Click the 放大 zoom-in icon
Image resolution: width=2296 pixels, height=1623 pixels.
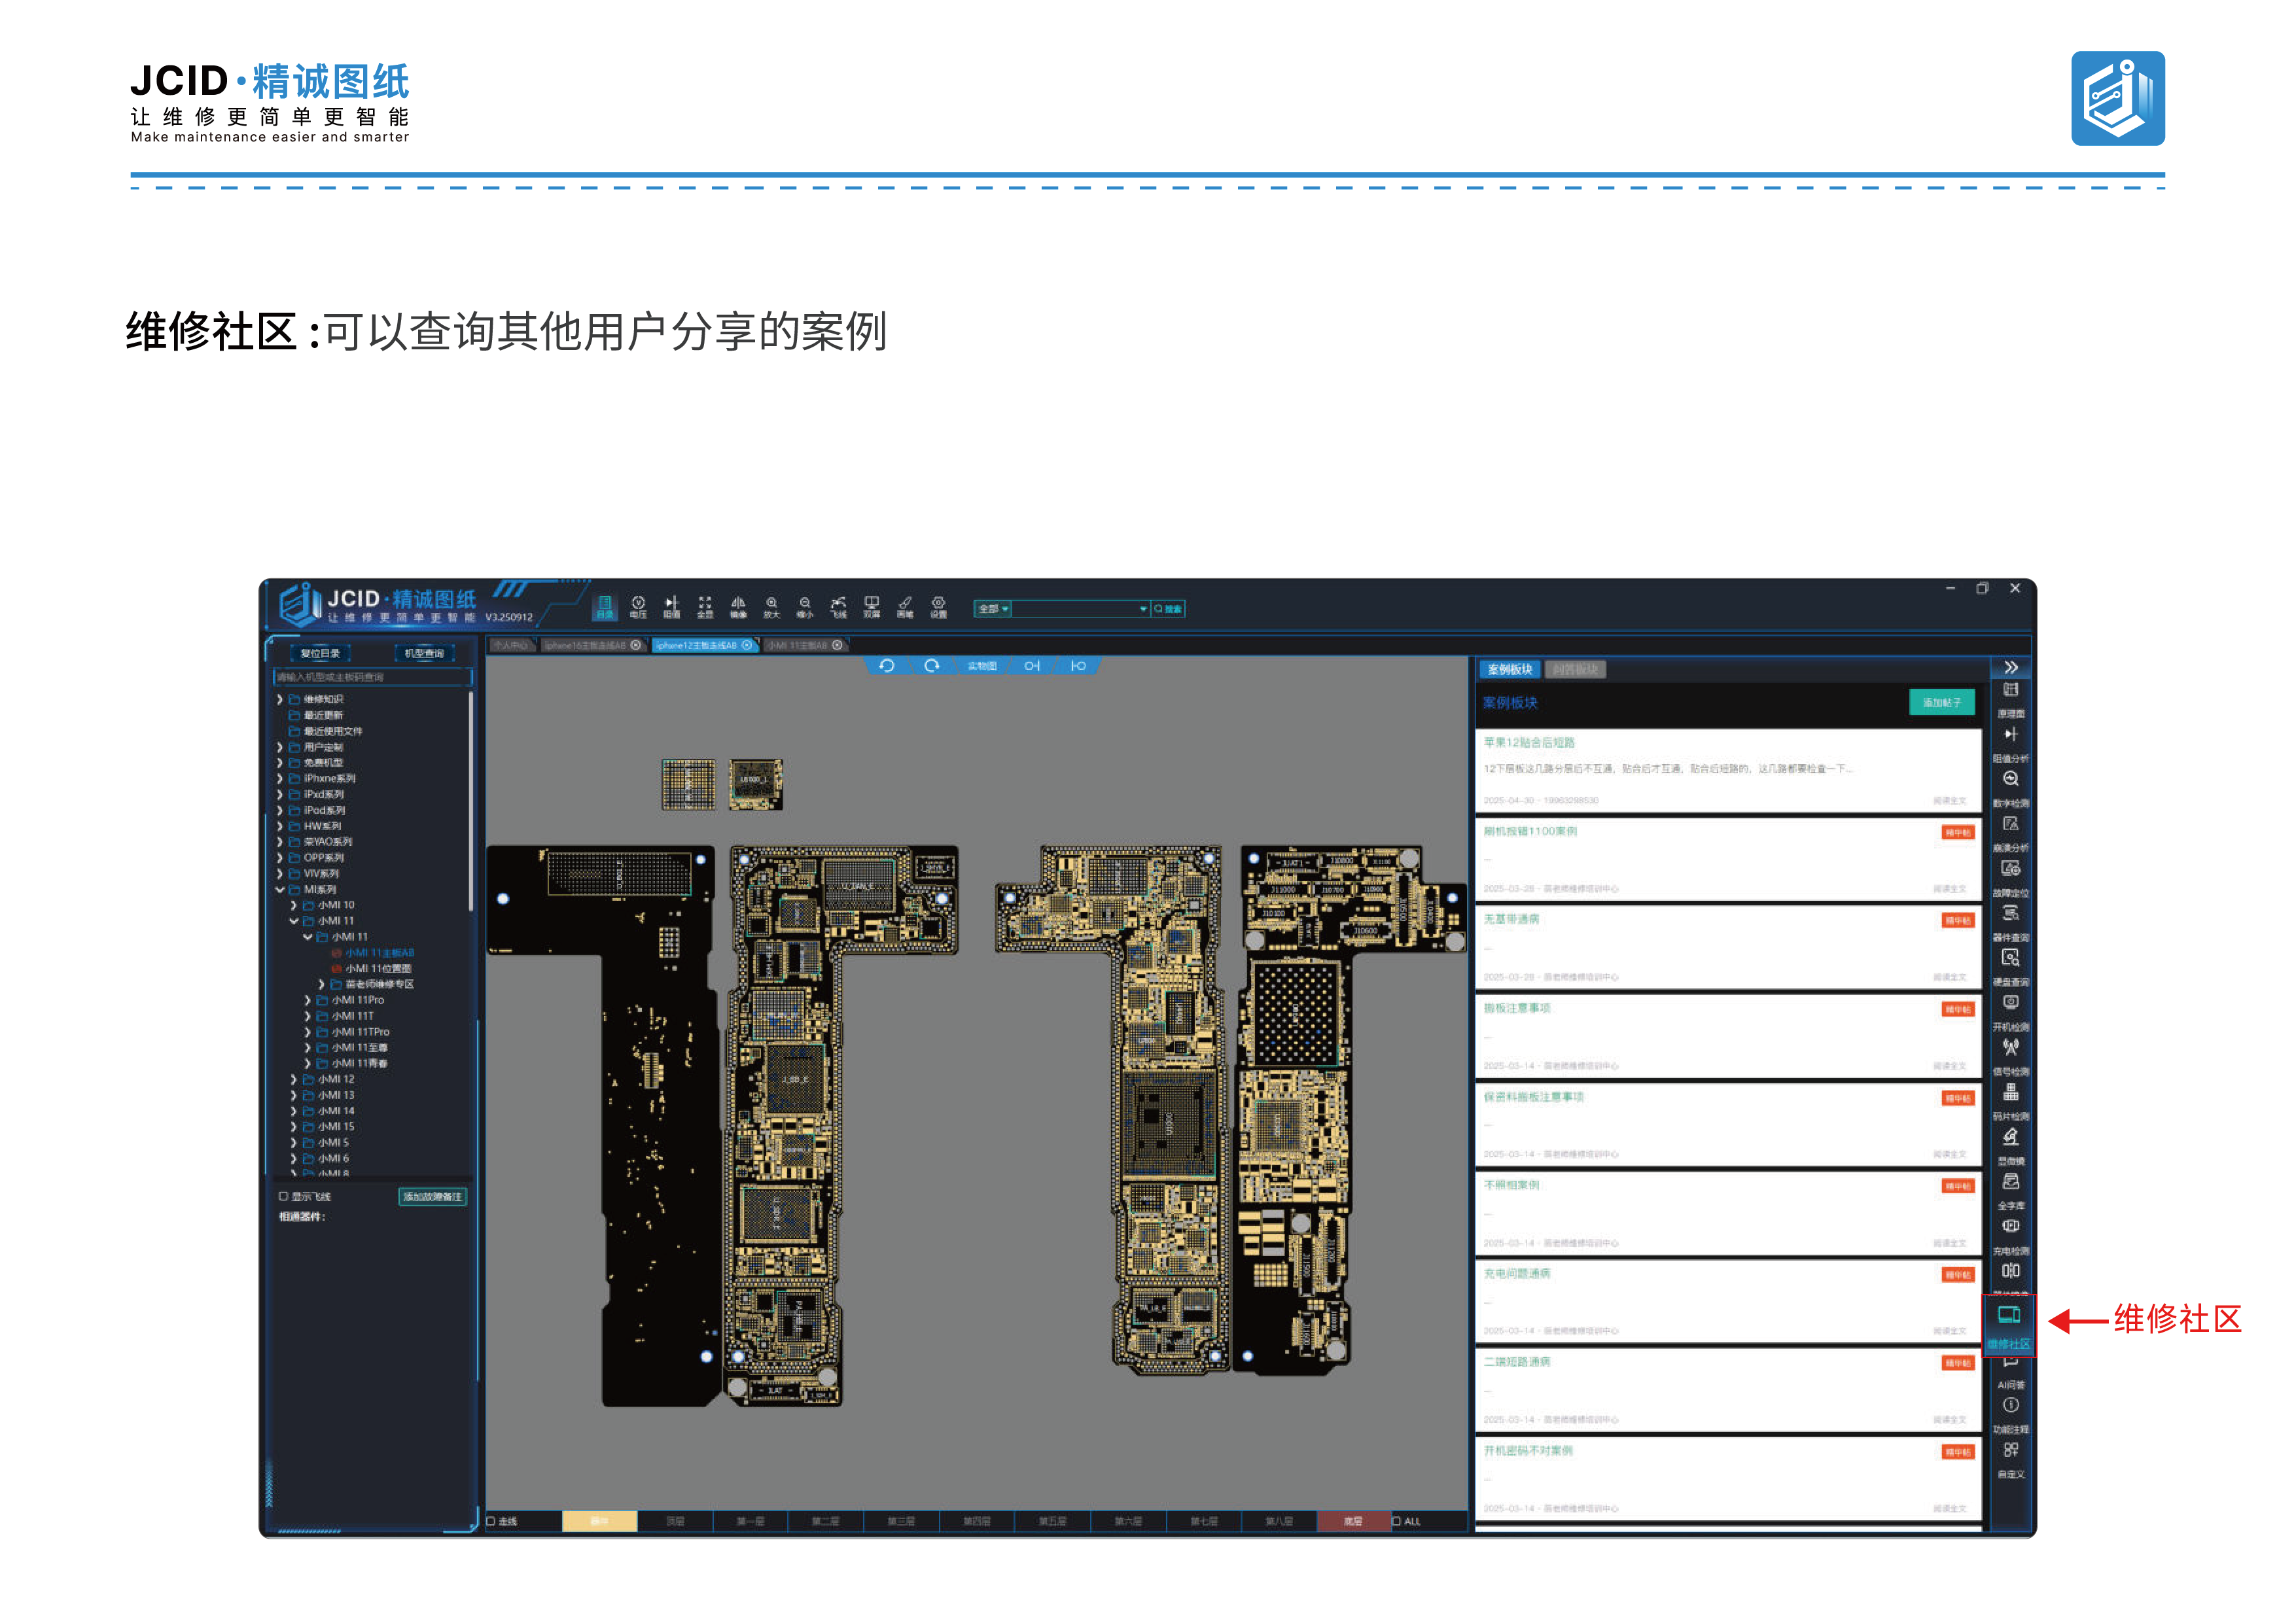[x=772, y=607]
